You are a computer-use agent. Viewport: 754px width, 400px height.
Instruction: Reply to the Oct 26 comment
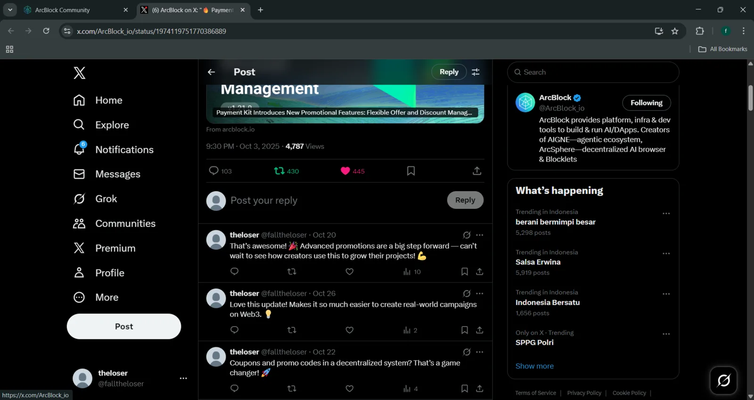(x=234, y=330)
